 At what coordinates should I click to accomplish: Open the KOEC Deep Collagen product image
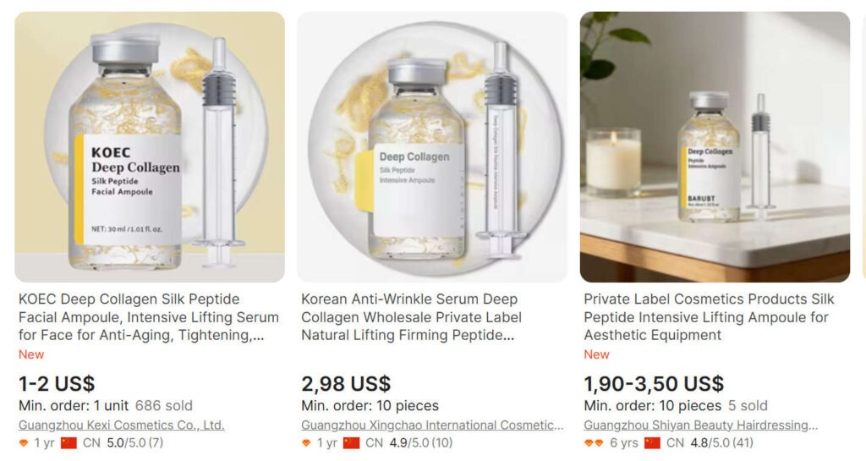tap(150, 147)
